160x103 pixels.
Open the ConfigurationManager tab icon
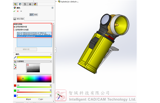[25, 4]
